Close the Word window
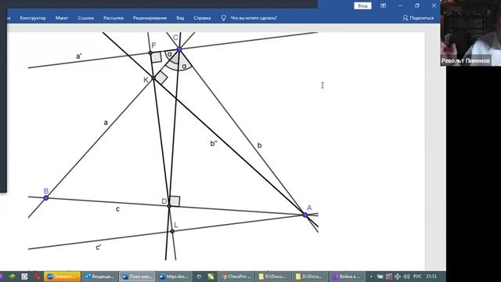The height and width of the screenshot is (282, 501). pos(434,5)
